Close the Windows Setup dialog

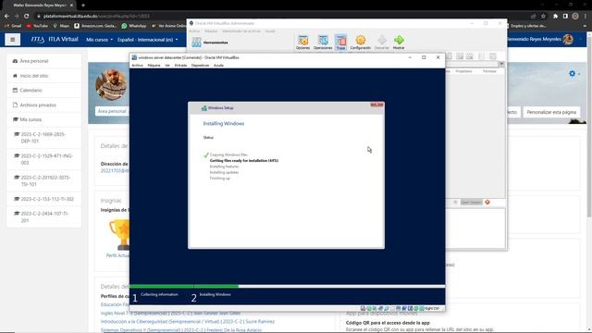pyautogui.click(x=376, y=105)
